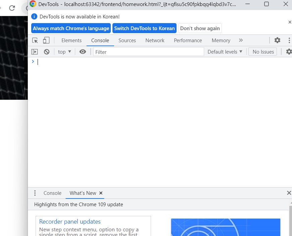The height and width of the screenshot is (236, 292).
Task: Open the DevTools settings gear
Action: (277, 40)
